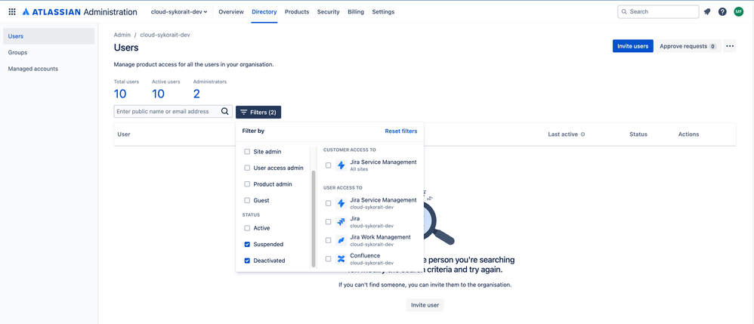Click the Reset filters link
Viewport: 754px width, 324px height.
coord(401,131)
